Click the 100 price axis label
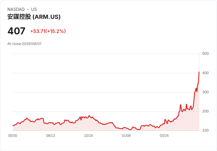The height and width of the screenshot is (151, 217). (x=206, y=130)
